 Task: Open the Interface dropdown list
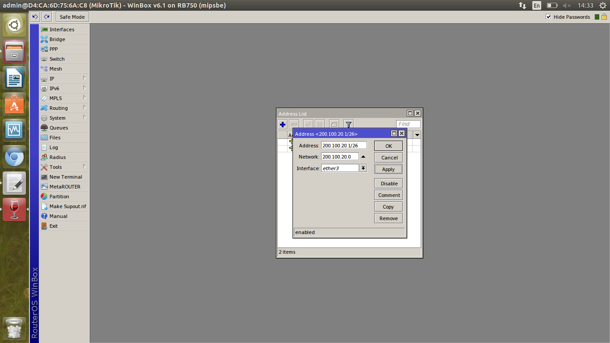pyautogui.click(x=363, y=168)
